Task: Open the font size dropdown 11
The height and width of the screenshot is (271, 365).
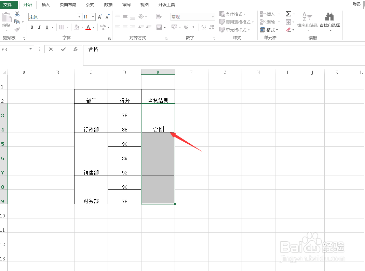Action: [x=93, y=17]
